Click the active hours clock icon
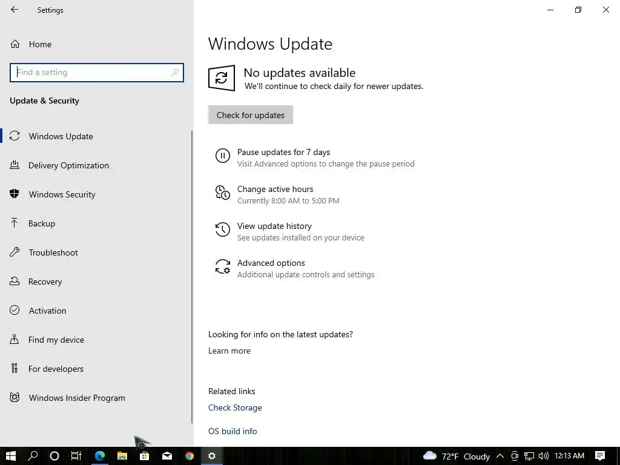620x465 pixels. [x=223, y=193]
